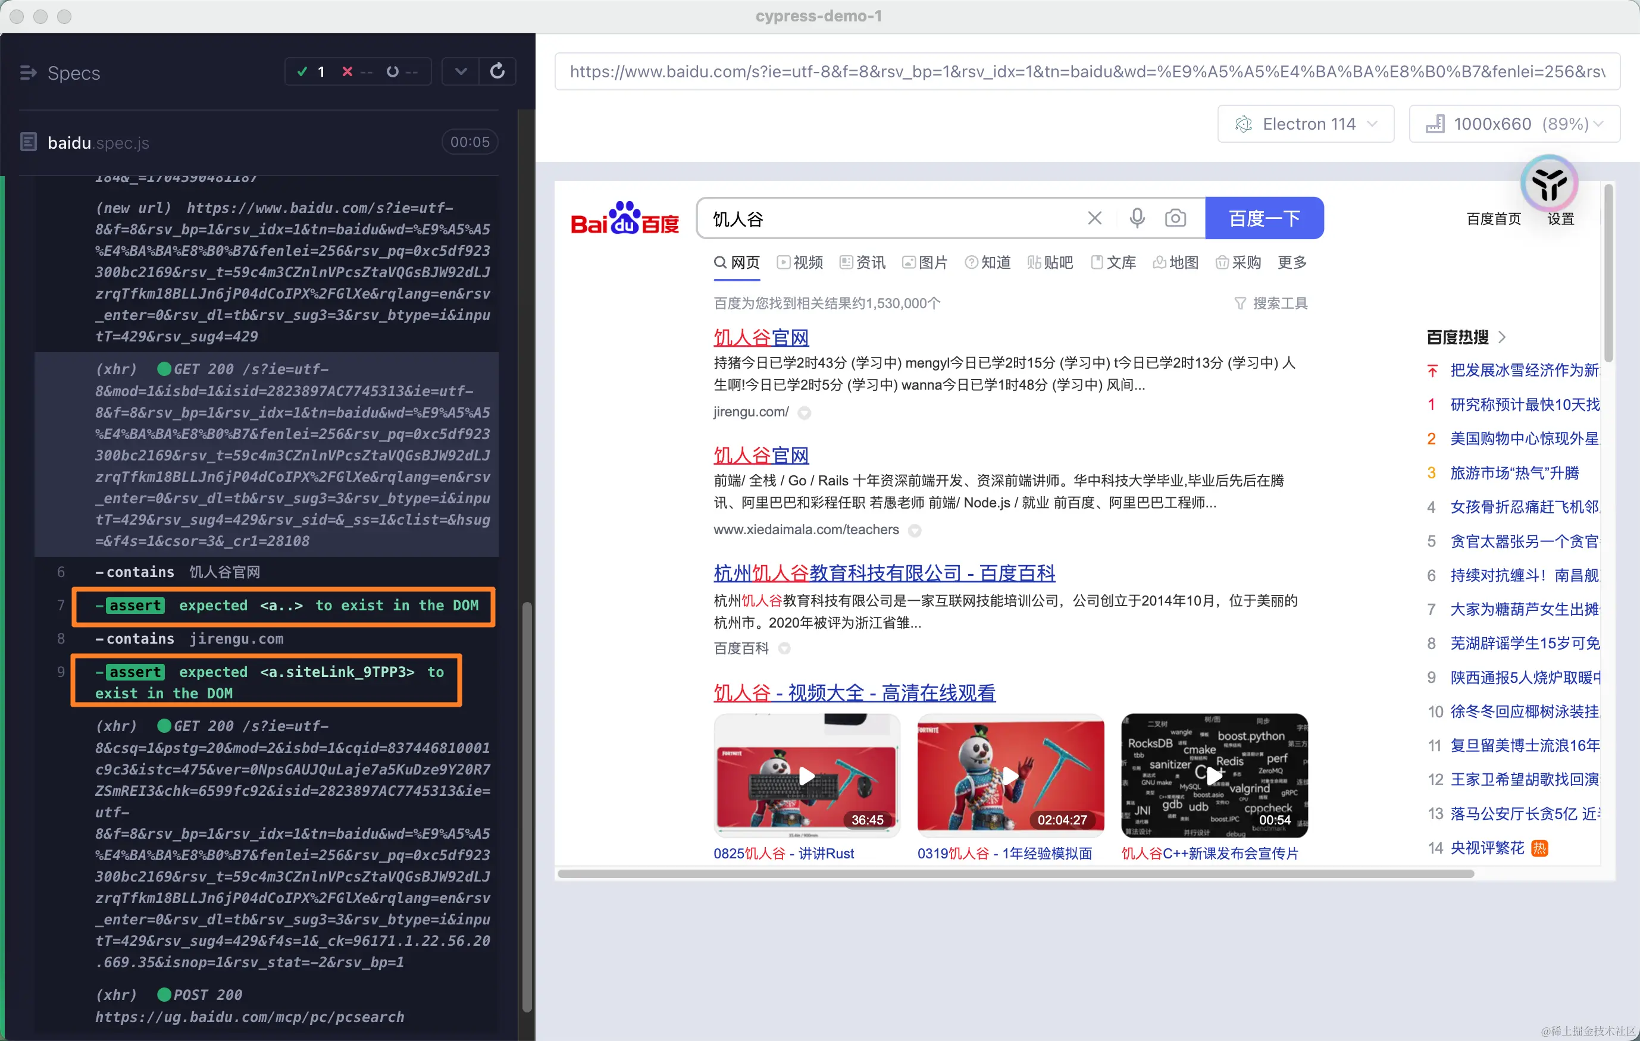This screenshot has height=1041, width=1640.
Task: Click the rerun tests refresh icon
Action: pyautogui.click(x=497, y=71)
